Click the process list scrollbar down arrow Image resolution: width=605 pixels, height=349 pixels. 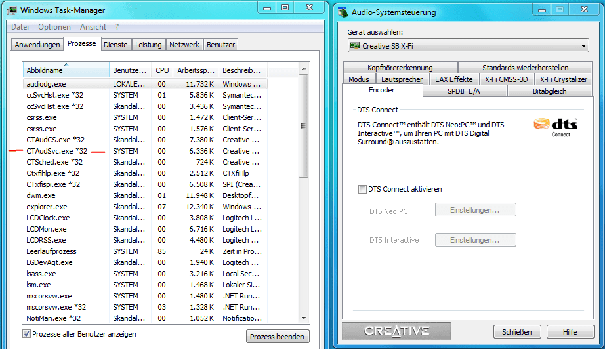304,318
